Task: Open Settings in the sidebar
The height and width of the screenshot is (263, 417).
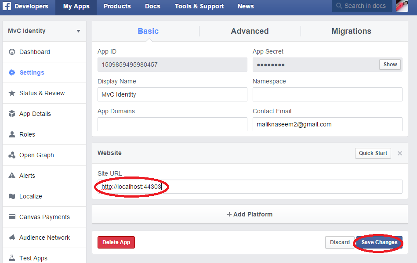Action: click(44, 72)
